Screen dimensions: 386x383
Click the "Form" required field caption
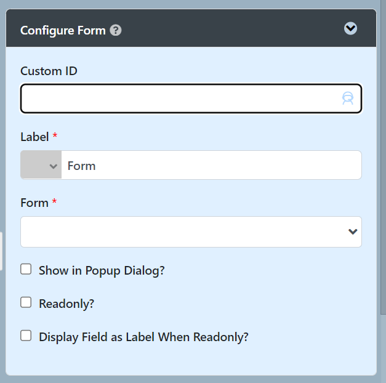point(34,203)
